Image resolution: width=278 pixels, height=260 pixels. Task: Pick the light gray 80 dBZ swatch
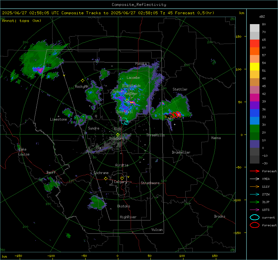[255, 28]
